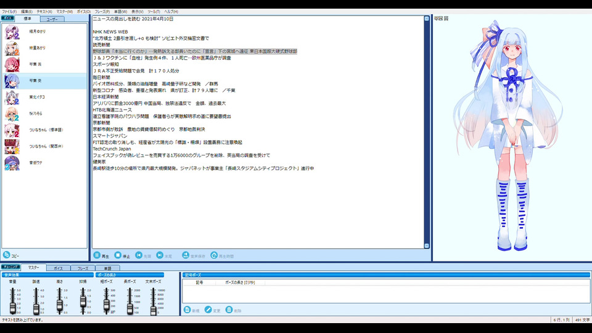This screenshot has width=592, height=333.
Task: Click the 琴葉 葵 character portrait
Action: [x=511, y=136]
